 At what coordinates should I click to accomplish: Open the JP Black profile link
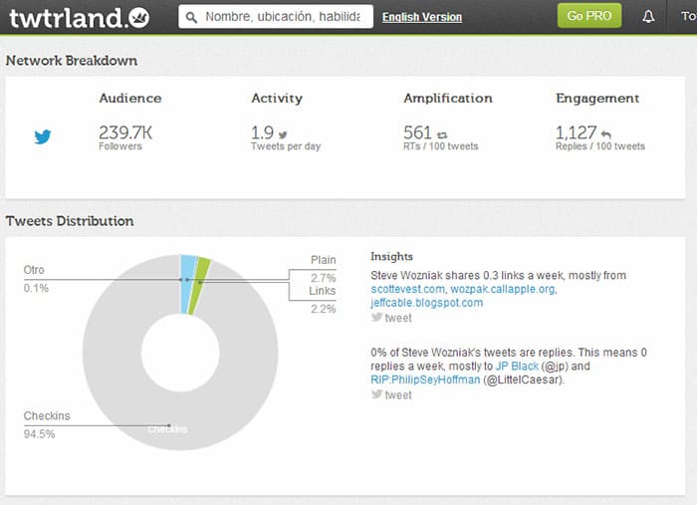(517, 366)
